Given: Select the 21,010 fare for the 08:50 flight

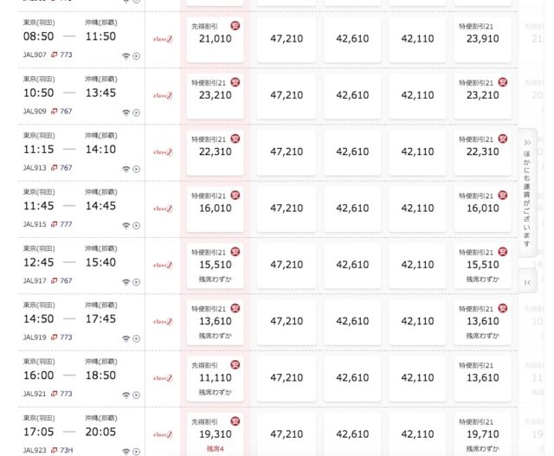Looking at the screenshot, I should [x=216, y=39].
